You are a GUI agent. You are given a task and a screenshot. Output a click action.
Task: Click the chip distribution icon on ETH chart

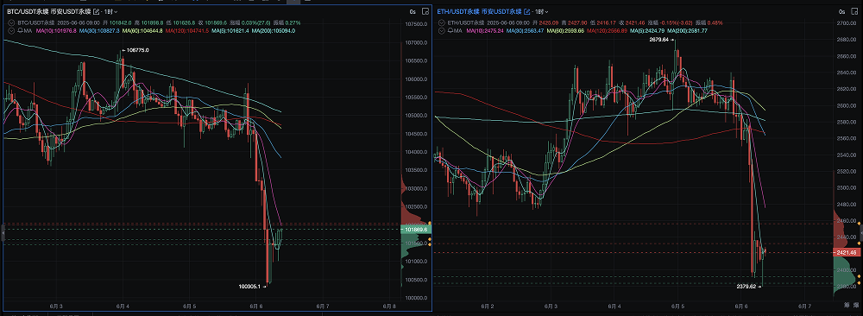(847, 305)
